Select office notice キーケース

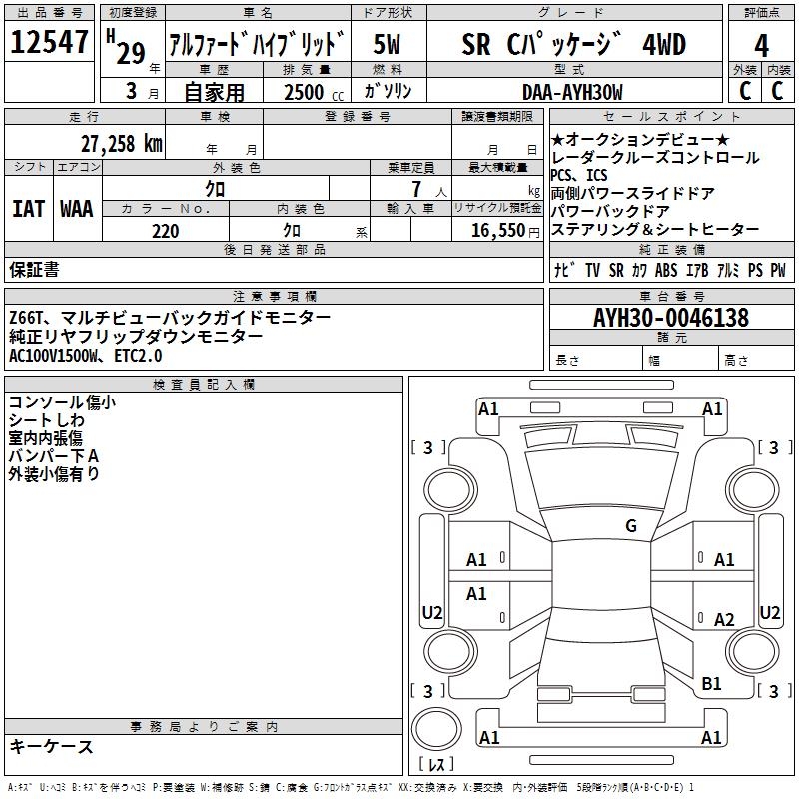[51, 746]
